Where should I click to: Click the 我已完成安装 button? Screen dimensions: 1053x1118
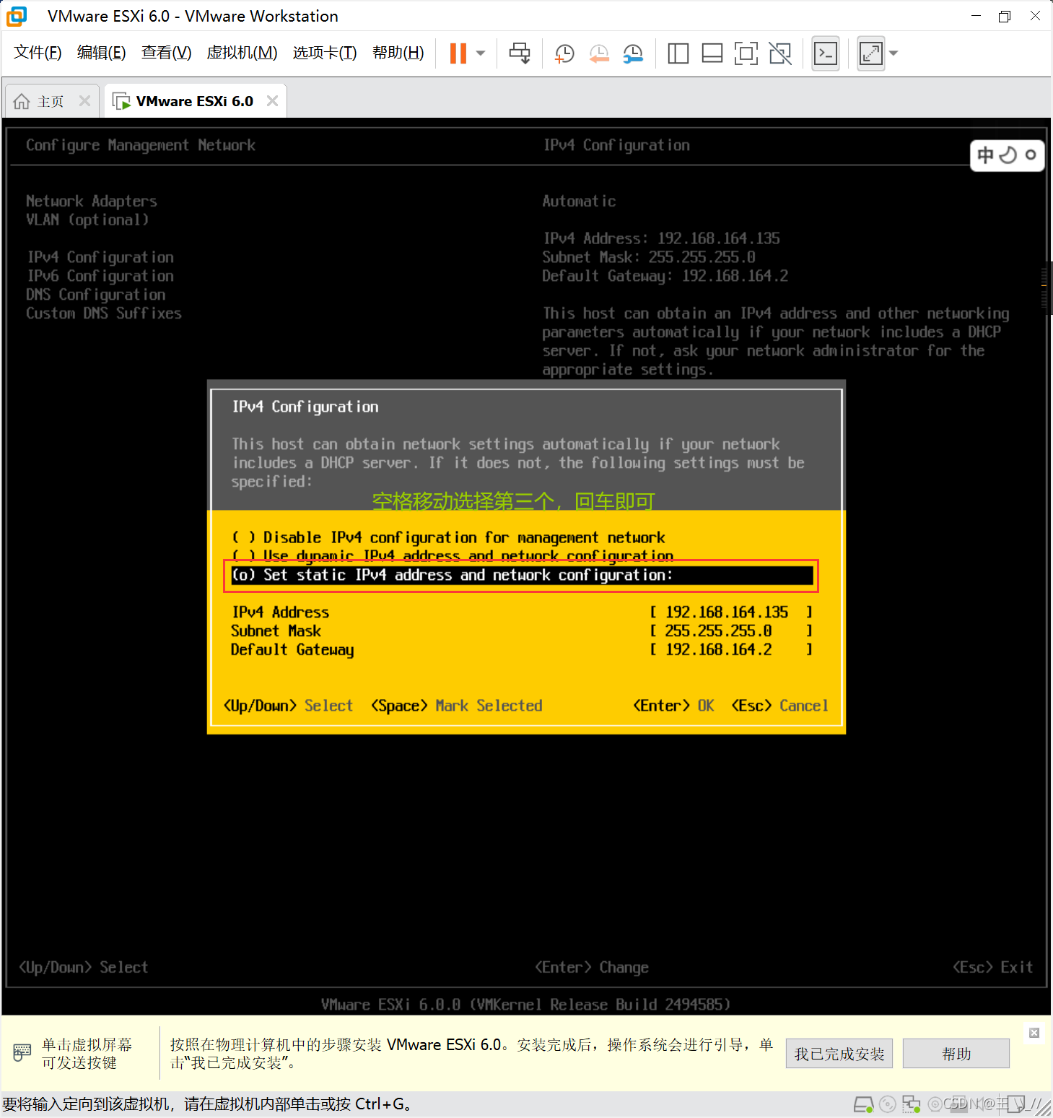[839, 1054]
